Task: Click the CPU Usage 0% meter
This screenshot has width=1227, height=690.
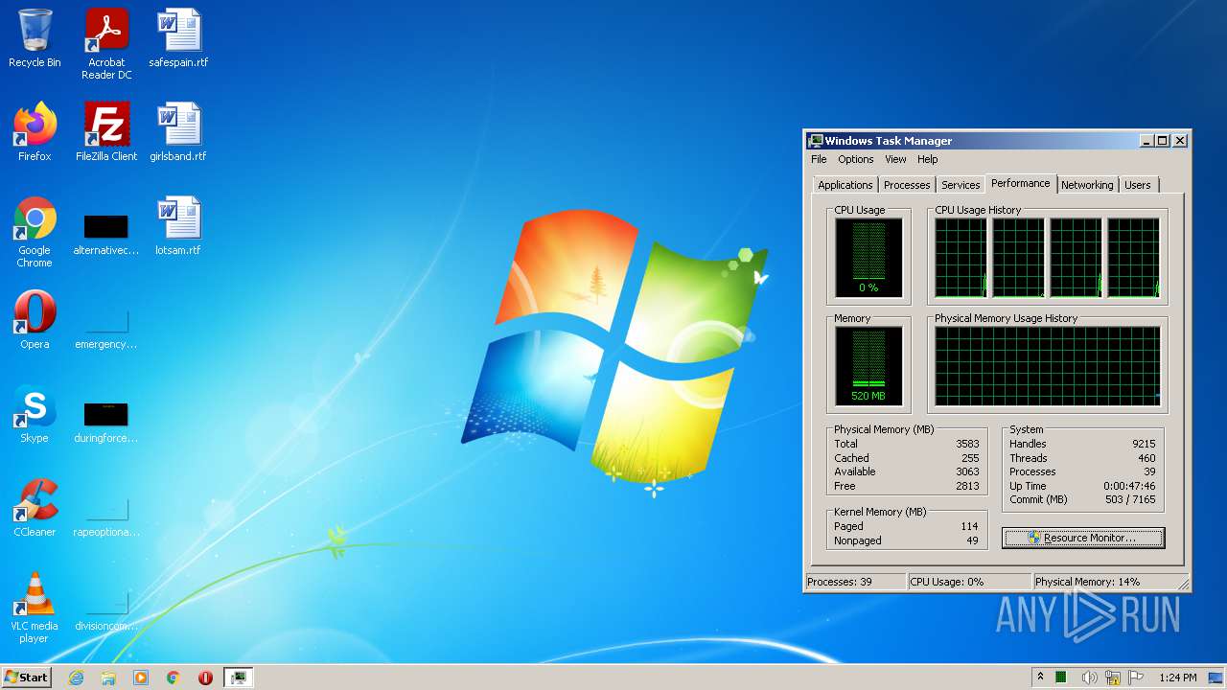Action: 868,258
